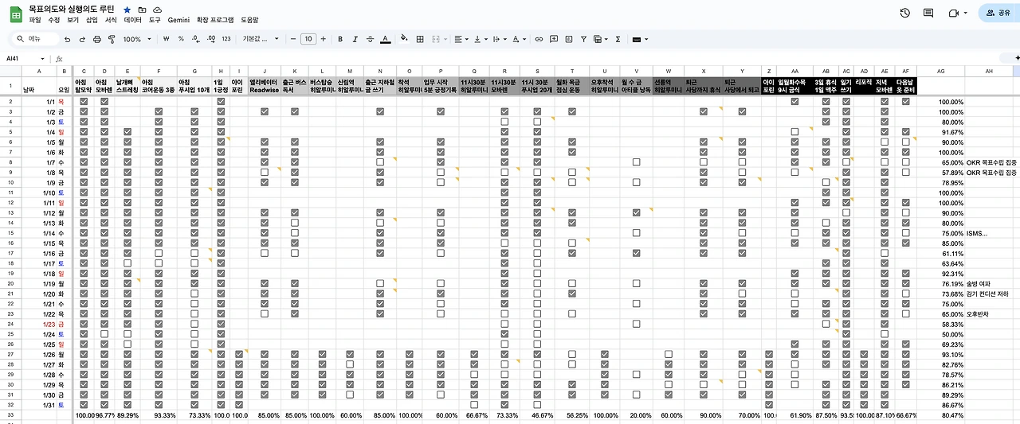Screen dimensions: 1020x424
Task: Apply strikethrough formatting from toolbar
Action: click(371, 39)
